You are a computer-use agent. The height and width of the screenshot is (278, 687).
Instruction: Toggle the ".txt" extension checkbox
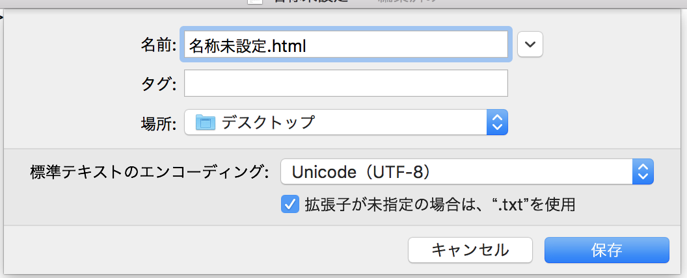tap(290, 205)
